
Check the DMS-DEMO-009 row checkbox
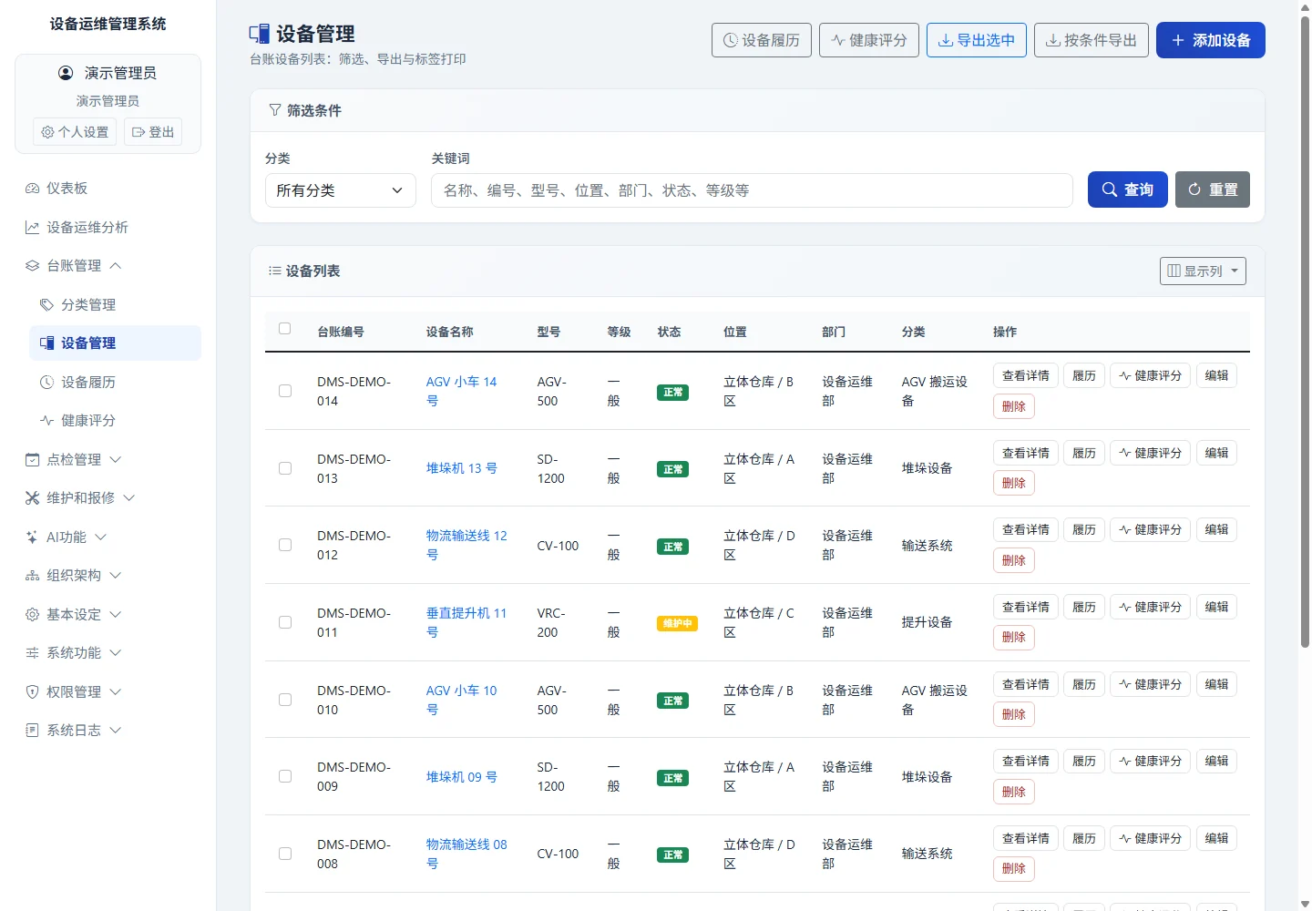[x=285, y=776]
